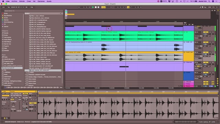The image size is (220, 124).
Task: Click the Raw button in the preview bar
Action: (61, 87)
